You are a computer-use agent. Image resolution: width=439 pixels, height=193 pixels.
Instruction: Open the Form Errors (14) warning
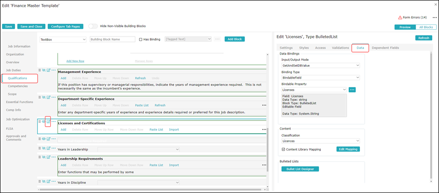pyautogui.click(x=413, y=18)
